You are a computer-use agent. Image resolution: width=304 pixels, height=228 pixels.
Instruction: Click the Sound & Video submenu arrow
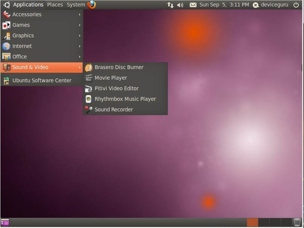coord(80,67)
